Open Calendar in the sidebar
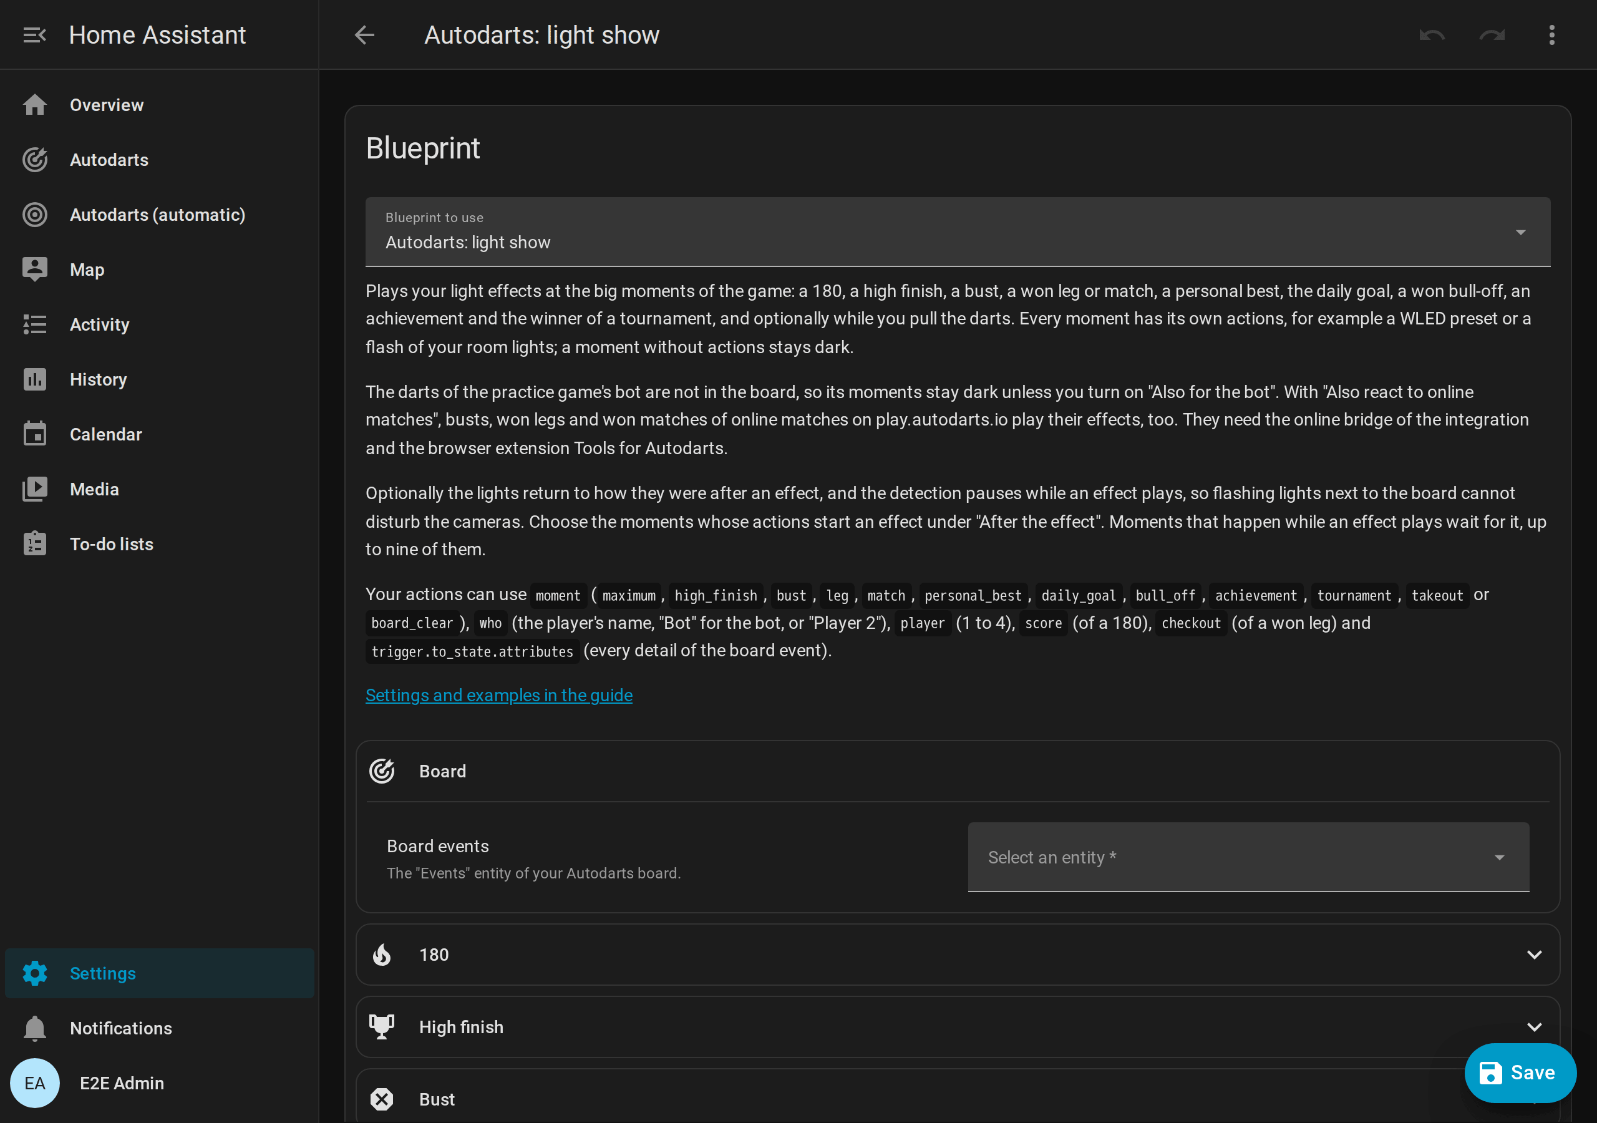 pos(159,434)
